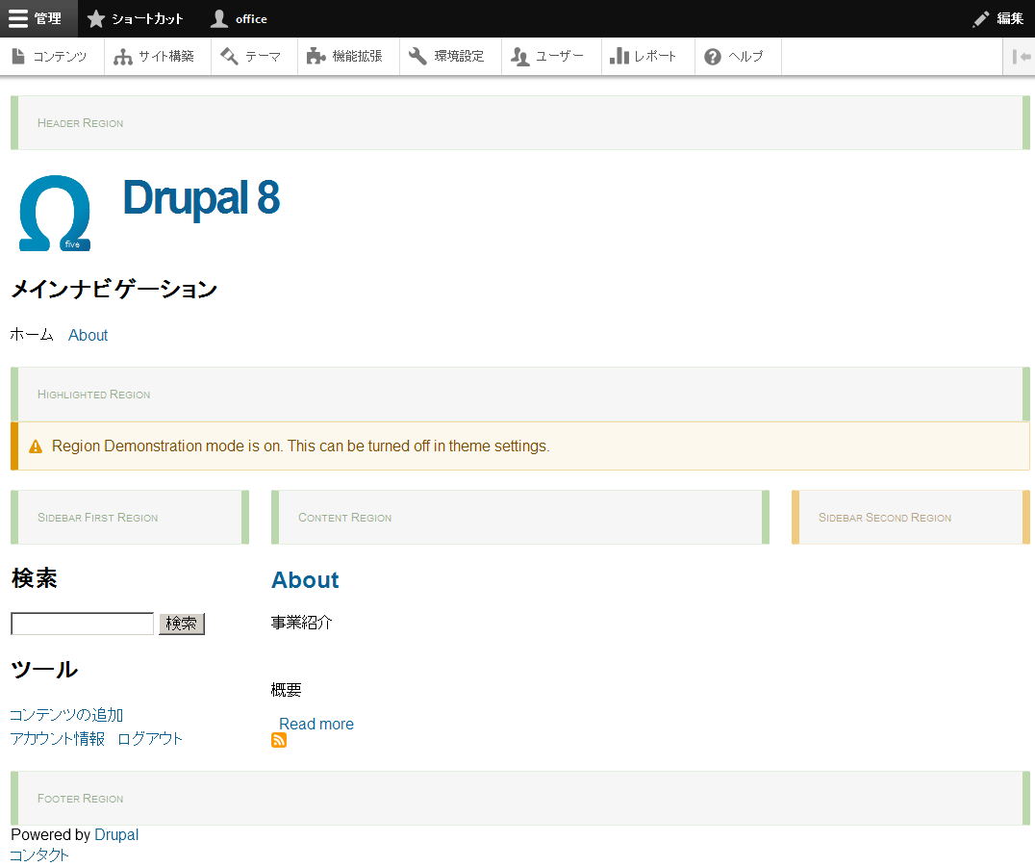Focus the search text field
The width and height of the screenshot is (1035, 867).
tap(83, 624)
